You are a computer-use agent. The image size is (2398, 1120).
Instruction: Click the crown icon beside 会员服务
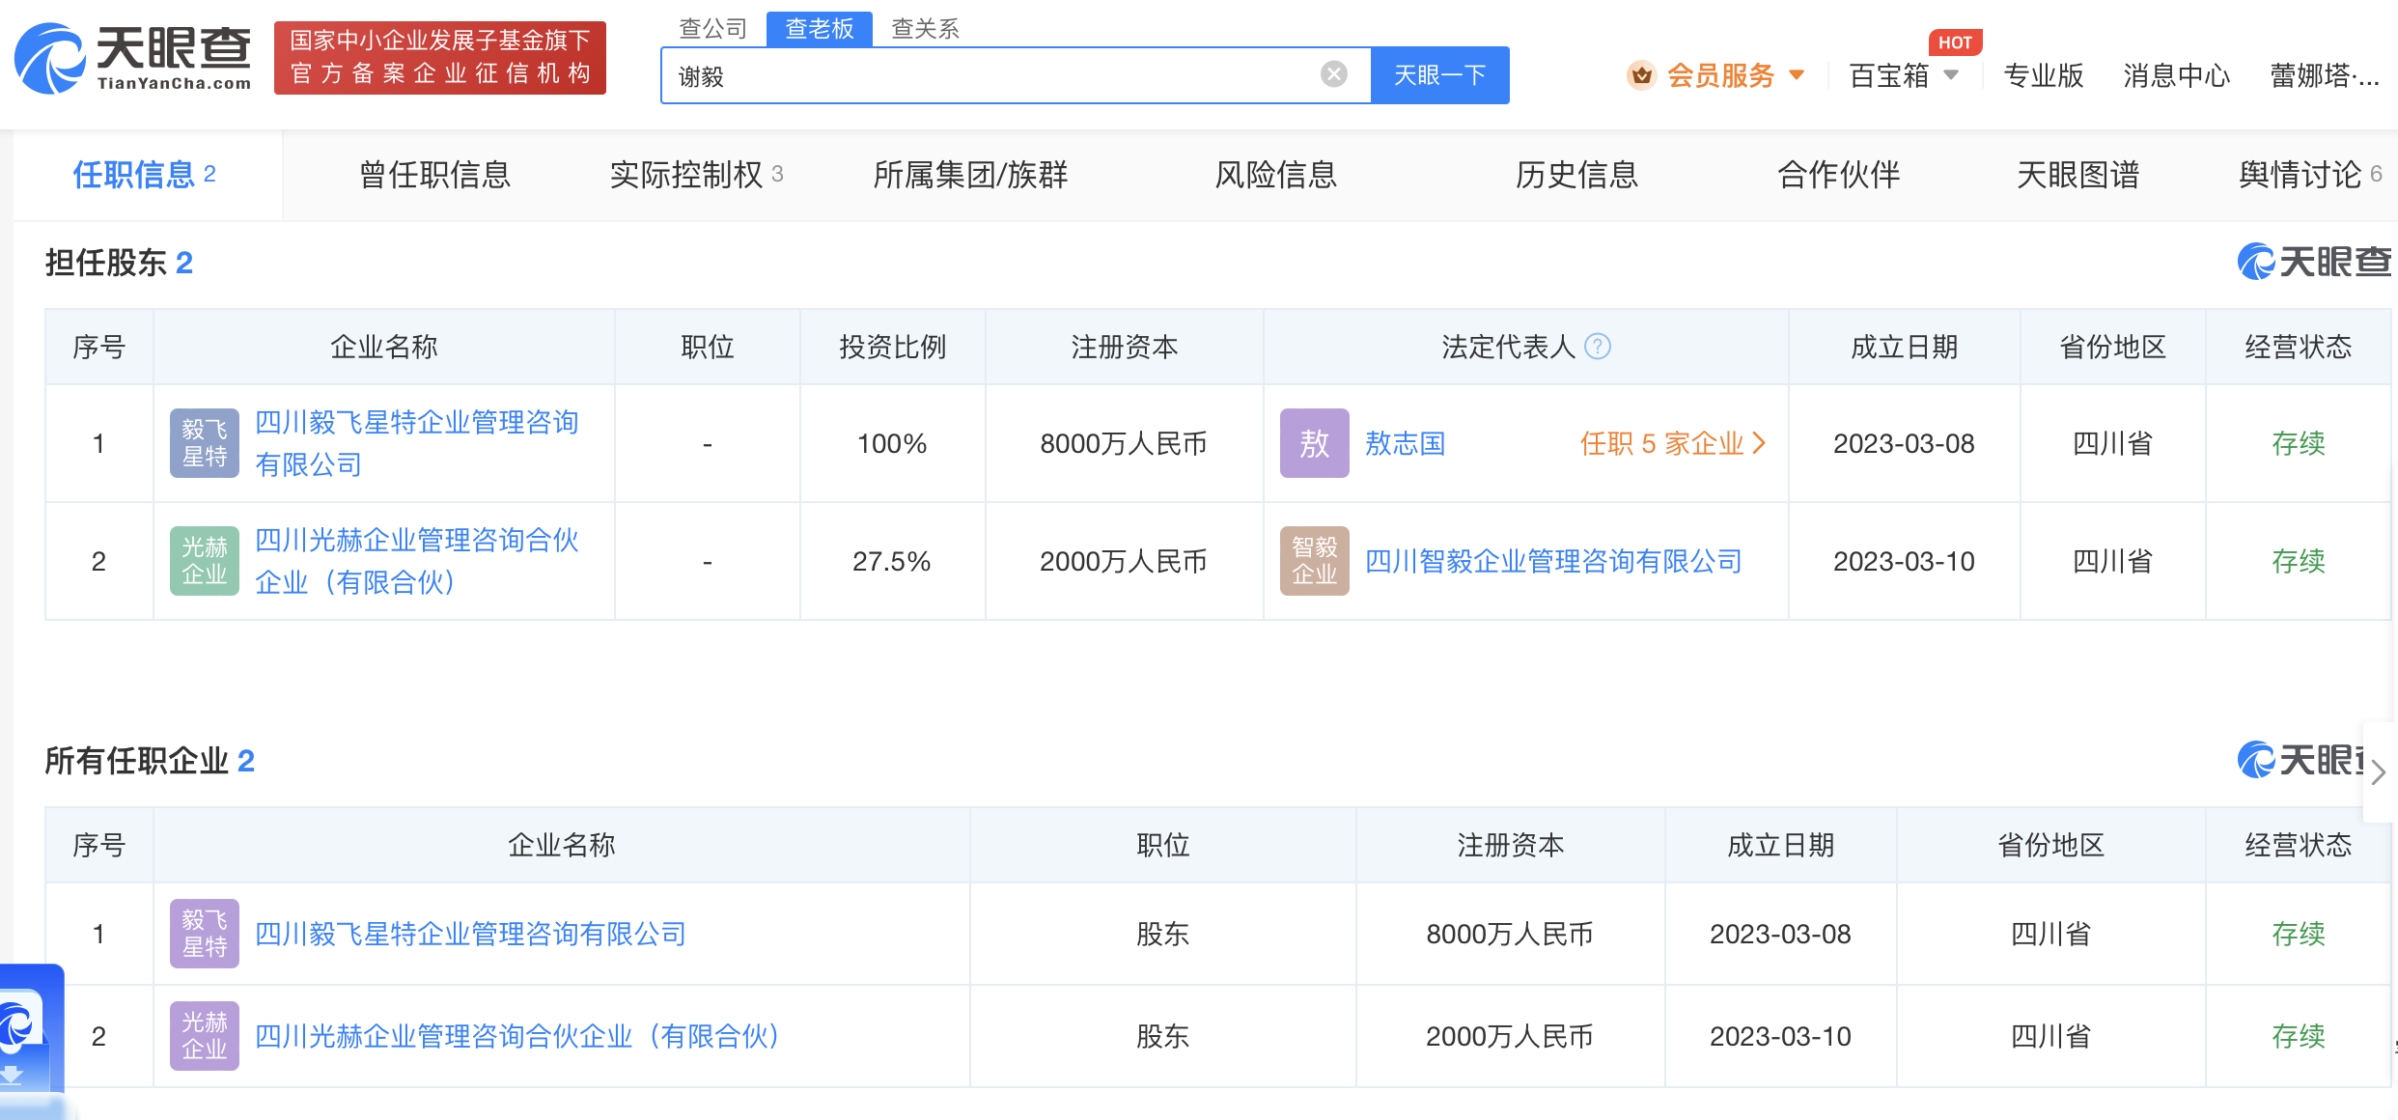(1641, 74)
